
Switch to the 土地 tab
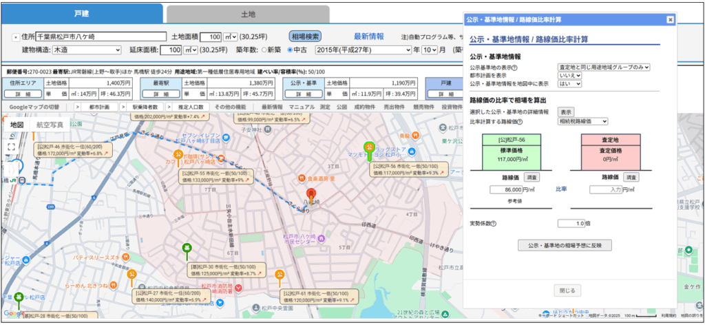247,14
